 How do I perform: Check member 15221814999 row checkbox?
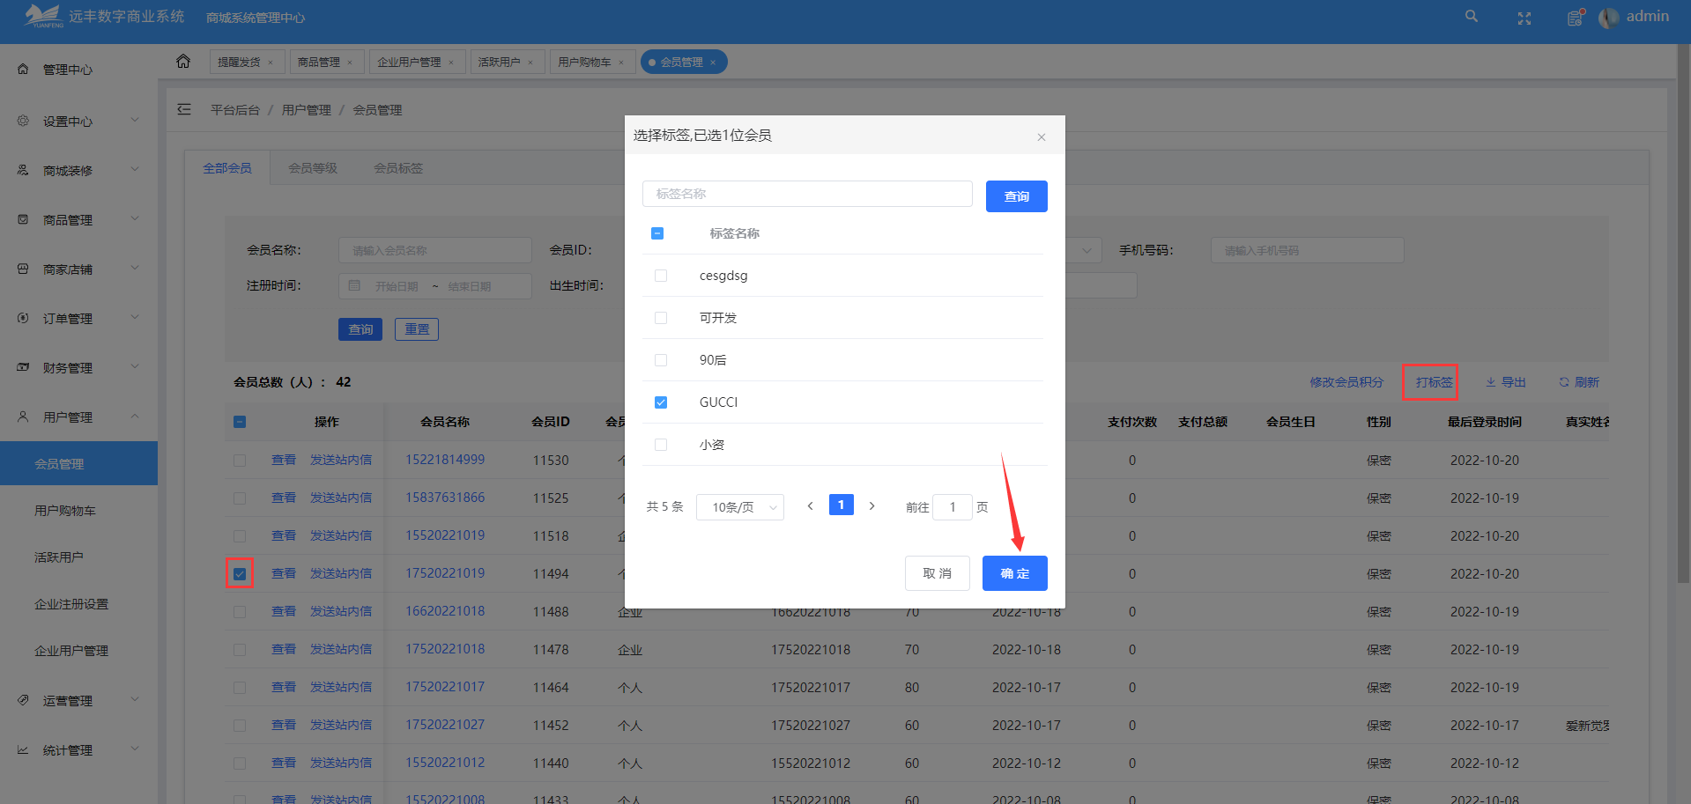click(x=240, y=460)
